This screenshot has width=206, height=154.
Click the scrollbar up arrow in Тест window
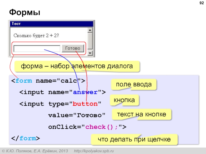90,30
